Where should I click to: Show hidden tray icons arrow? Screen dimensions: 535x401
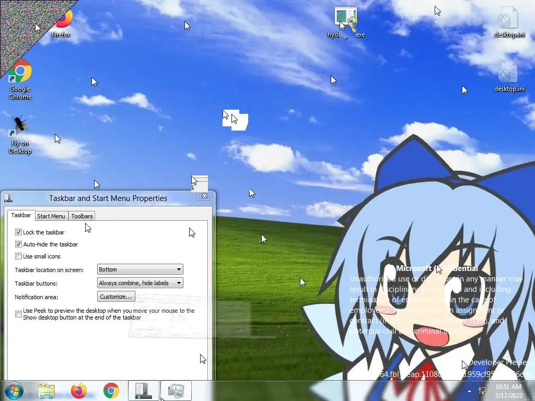470,391
